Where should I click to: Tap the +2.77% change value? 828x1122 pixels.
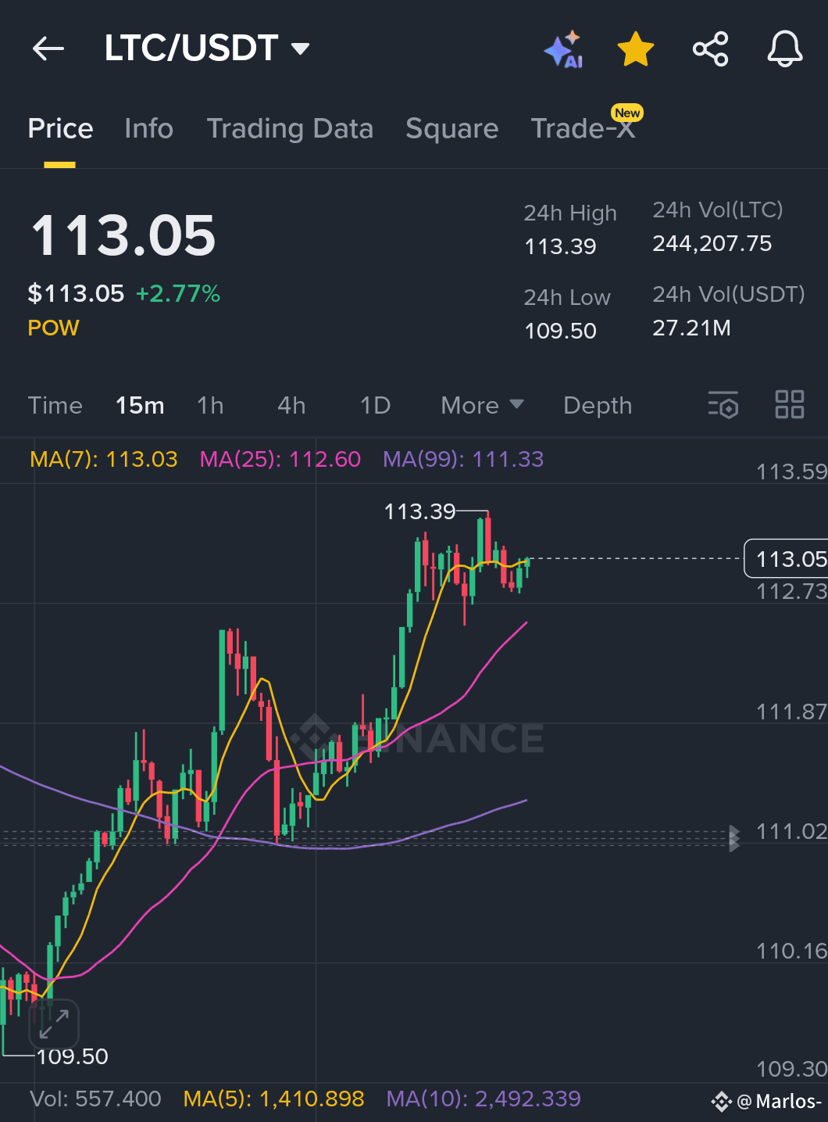(x=178, y=293)
